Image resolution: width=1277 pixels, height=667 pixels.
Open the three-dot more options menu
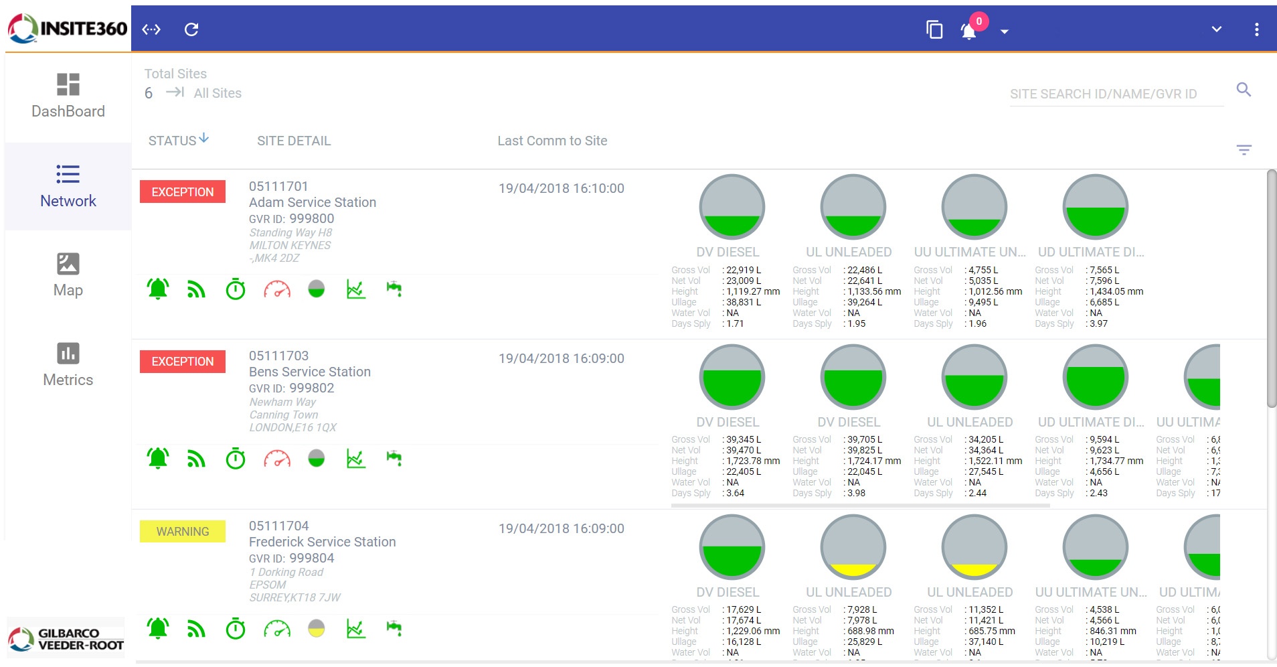[1256, 29]
